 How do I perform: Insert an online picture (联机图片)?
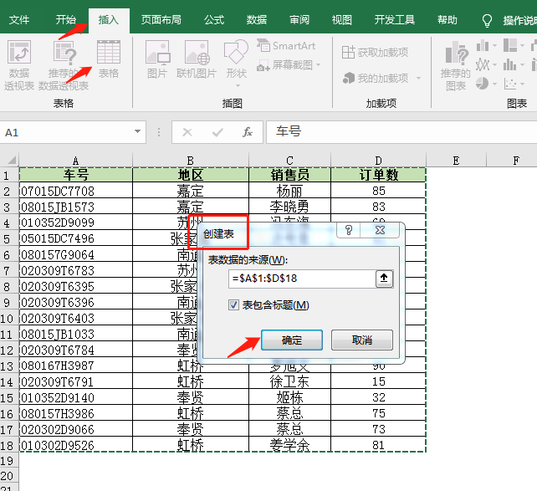click(x=197, y=59)
